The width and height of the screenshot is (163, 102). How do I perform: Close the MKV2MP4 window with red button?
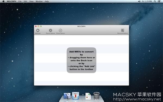[x=36, y=26]
